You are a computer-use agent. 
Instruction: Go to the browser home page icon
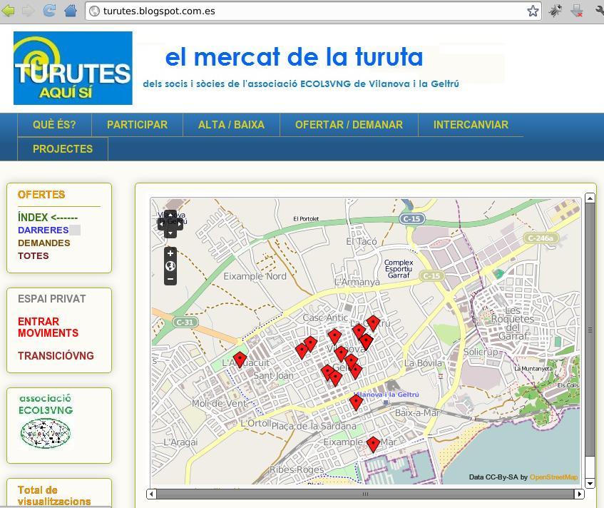[x=70, y=11]
